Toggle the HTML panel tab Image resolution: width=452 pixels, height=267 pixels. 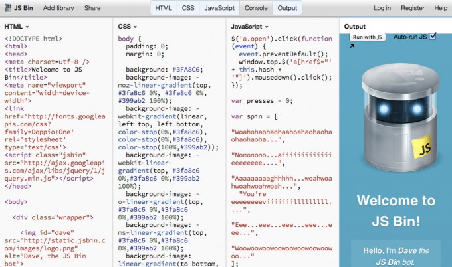point(164,8)
